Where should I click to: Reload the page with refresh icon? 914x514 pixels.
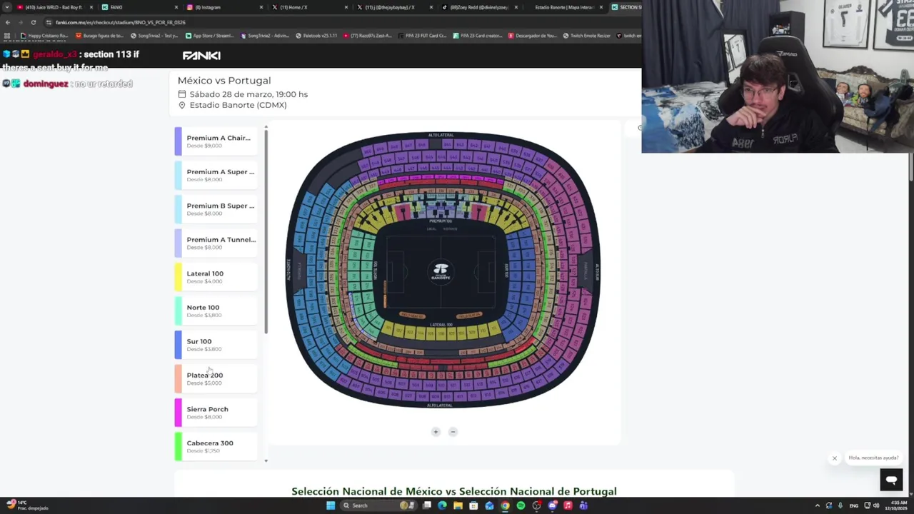tap(34, 22)
